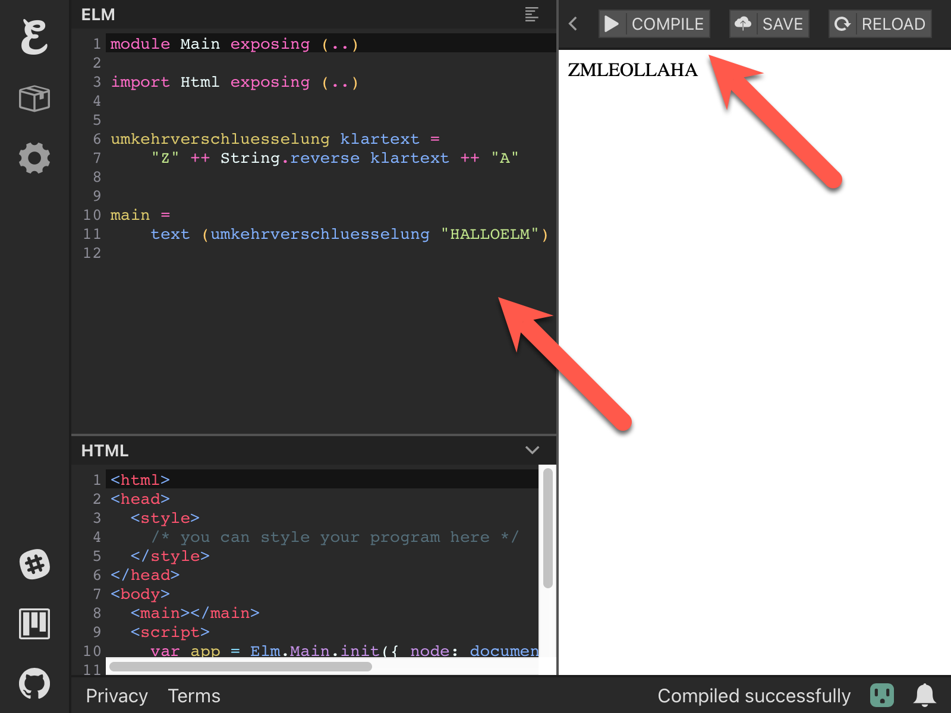Click the Ellie logo icon
The width and height of the screenshot is (951, 713).
(34, 37)
